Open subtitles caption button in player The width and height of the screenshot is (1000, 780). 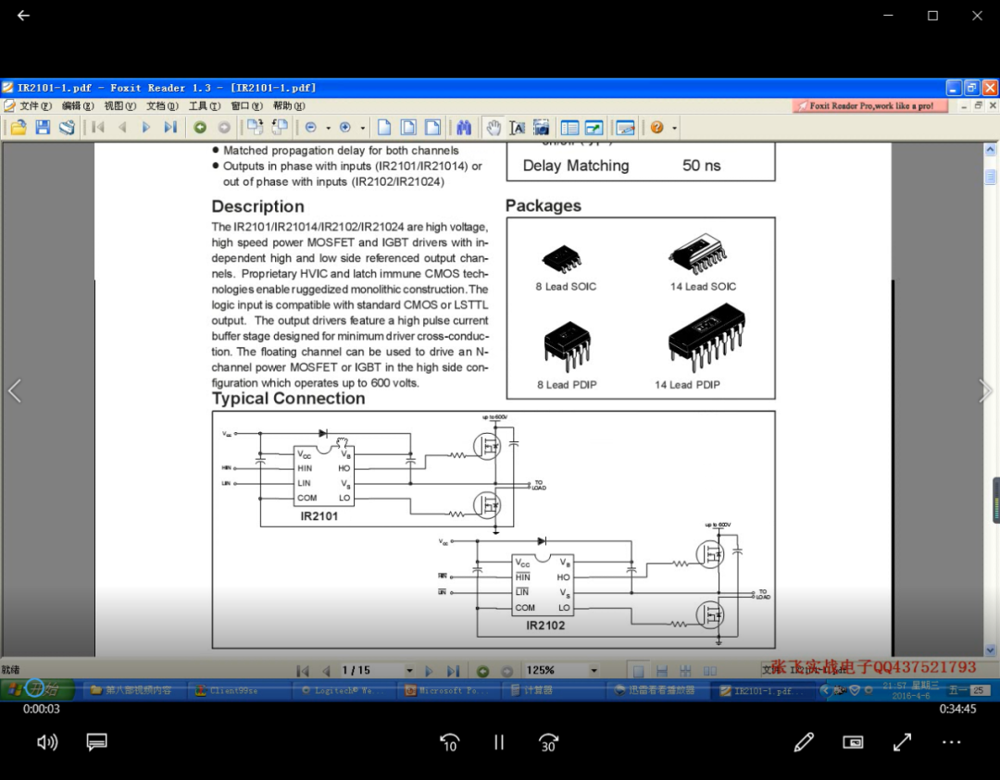(x=96, y=742)
